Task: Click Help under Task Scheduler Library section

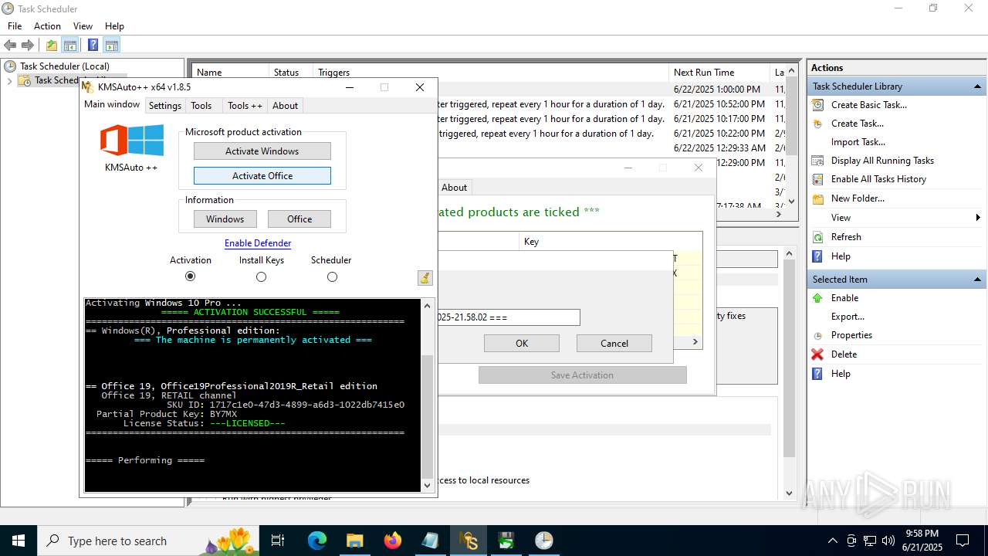Action: point(841,256)
